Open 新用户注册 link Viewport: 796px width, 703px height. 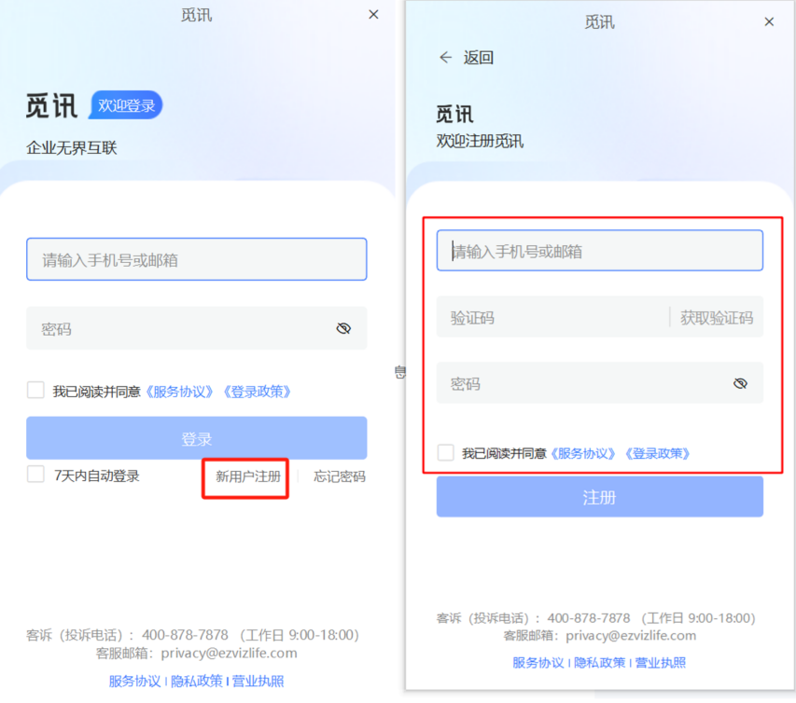tap(247, 476)
